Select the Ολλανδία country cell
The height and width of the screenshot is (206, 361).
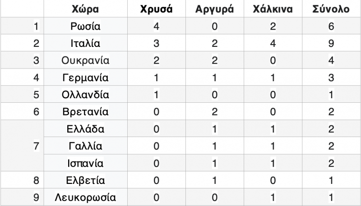pos(85,95)
